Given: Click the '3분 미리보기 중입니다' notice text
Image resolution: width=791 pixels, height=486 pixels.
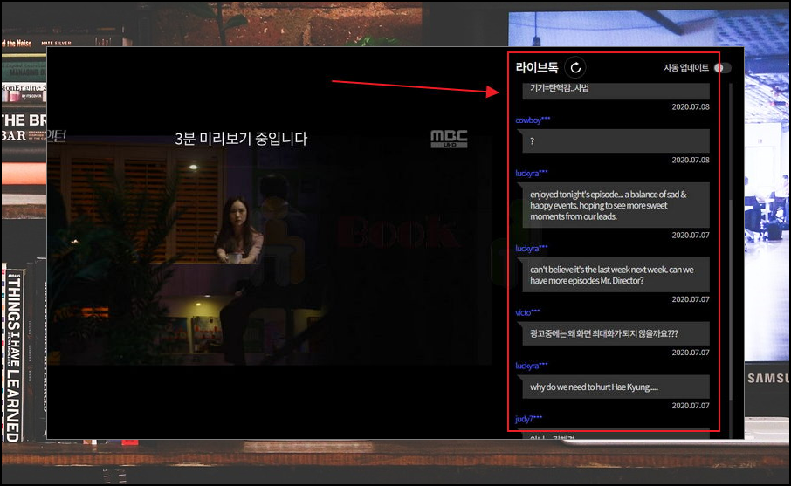Looking at the screenshot, I should (x=241, y=139).
